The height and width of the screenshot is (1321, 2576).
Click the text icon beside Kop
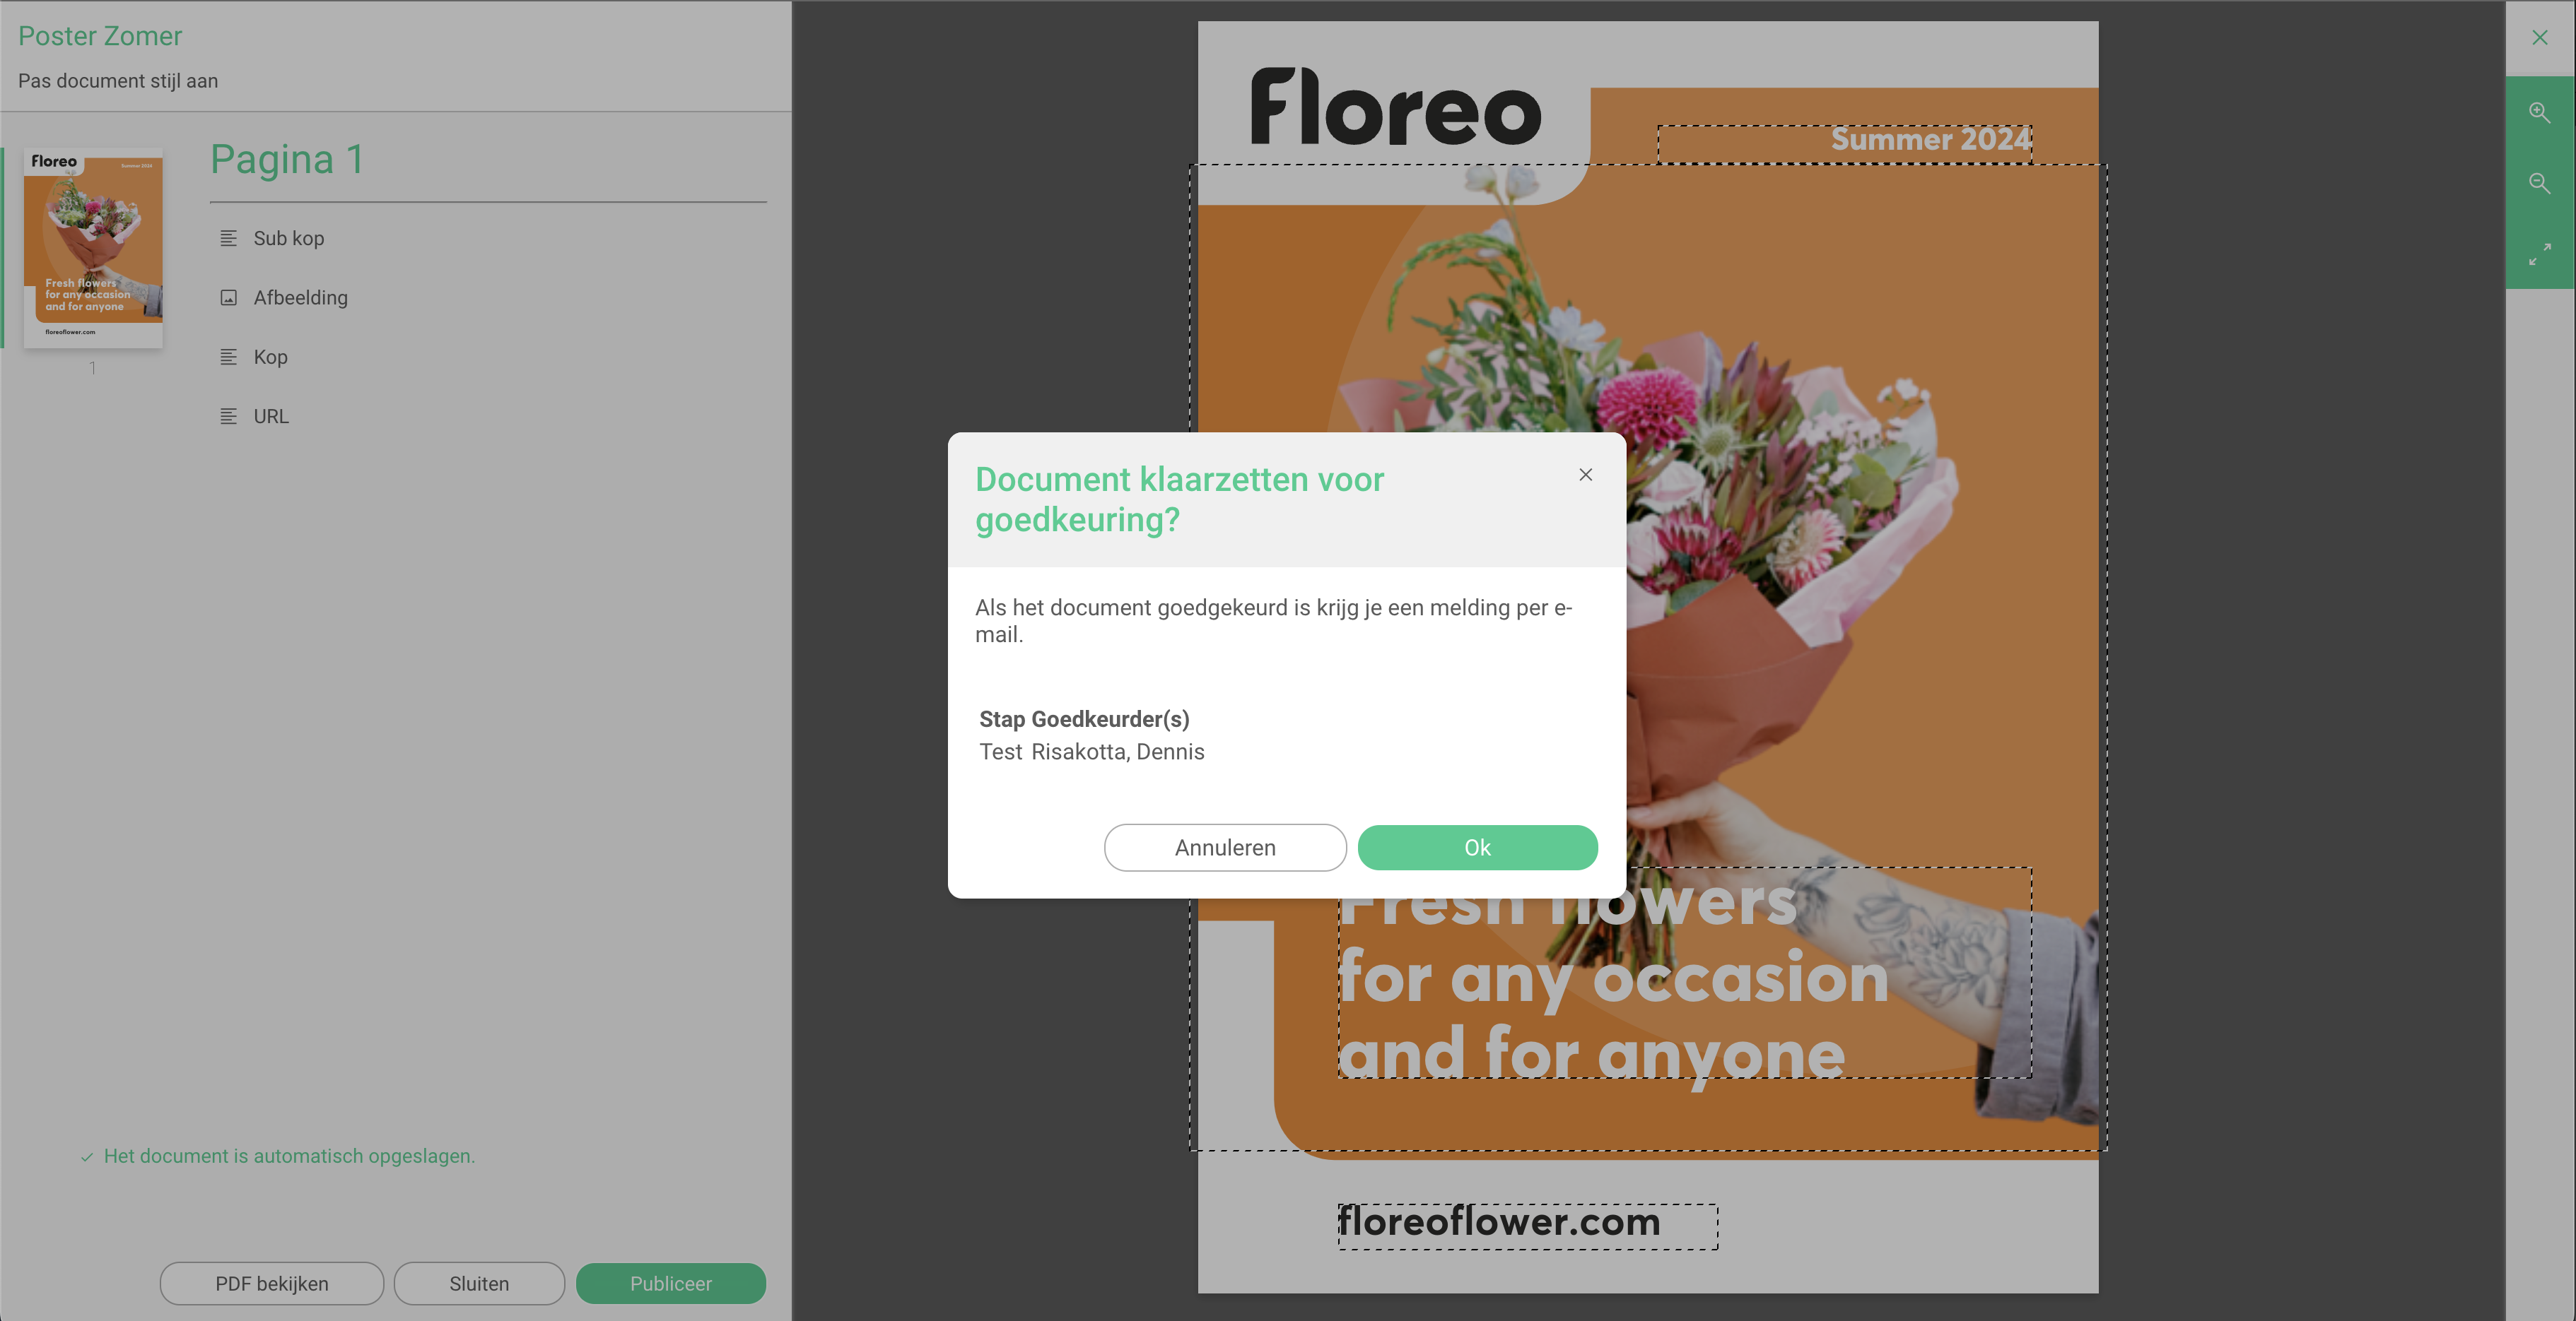coord(228,357)
